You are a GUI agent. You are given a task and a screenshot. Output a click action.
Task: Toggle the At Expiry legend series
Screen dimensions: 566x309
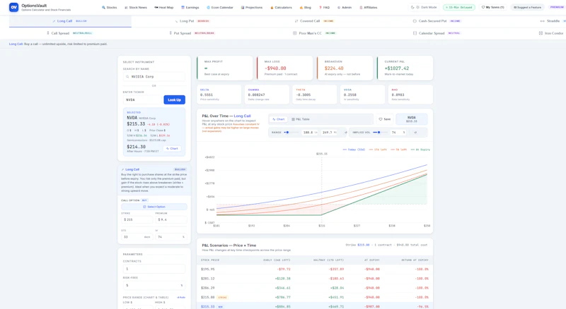click(420, 150)
